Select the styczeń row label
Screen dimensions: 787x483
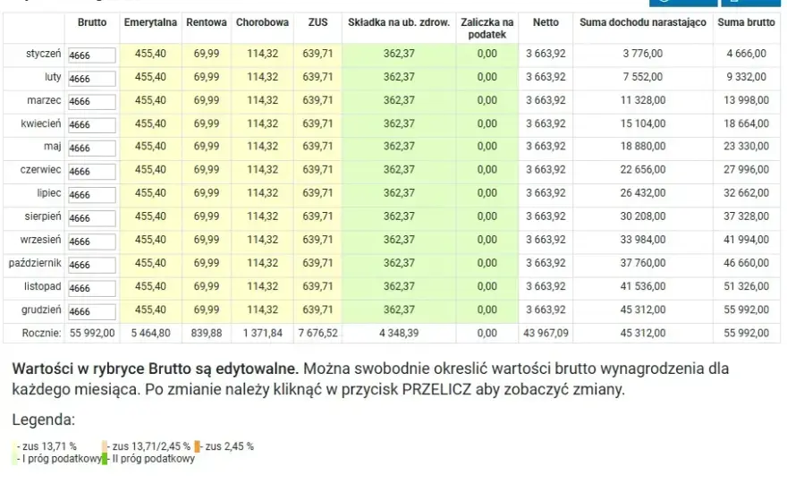click(x=43, y=54)
